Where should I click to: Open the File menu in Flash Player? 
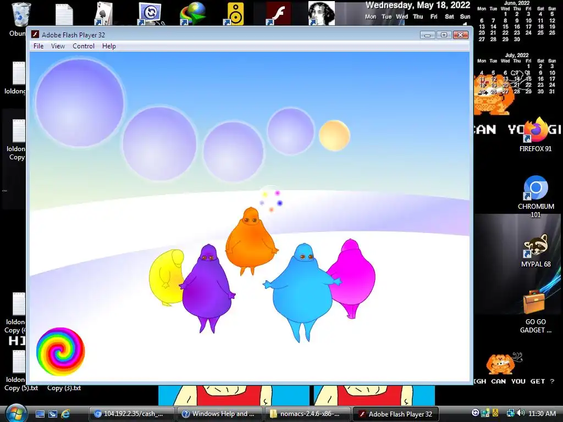click(38, 46)
